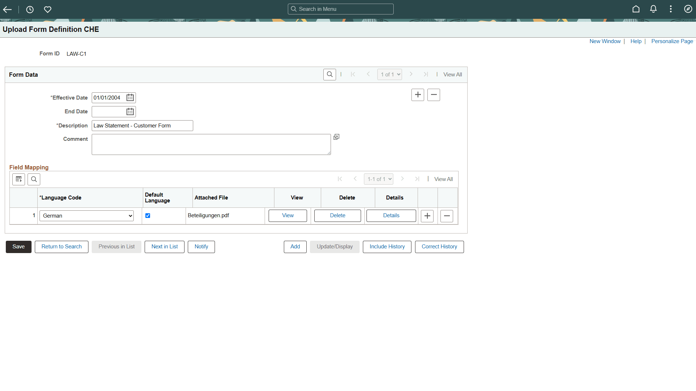Open Field Mapping '1-1 of 1' dropdown
696x391 pixels.
click(x=378, y=179)
